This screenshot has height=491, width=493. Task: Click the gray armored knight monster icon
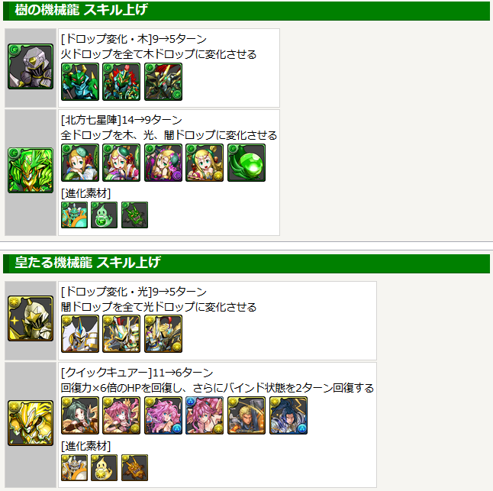tap(31, 66)
